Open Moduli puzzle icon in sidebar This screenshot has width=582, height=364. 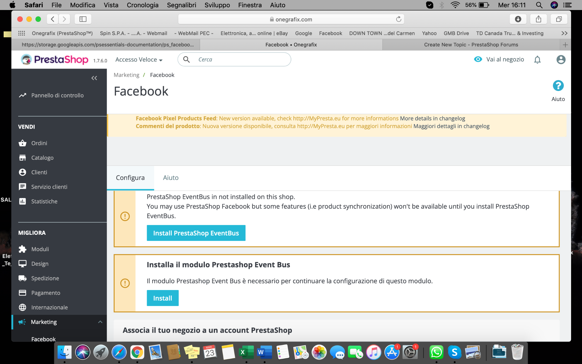(x=22, y=249)
